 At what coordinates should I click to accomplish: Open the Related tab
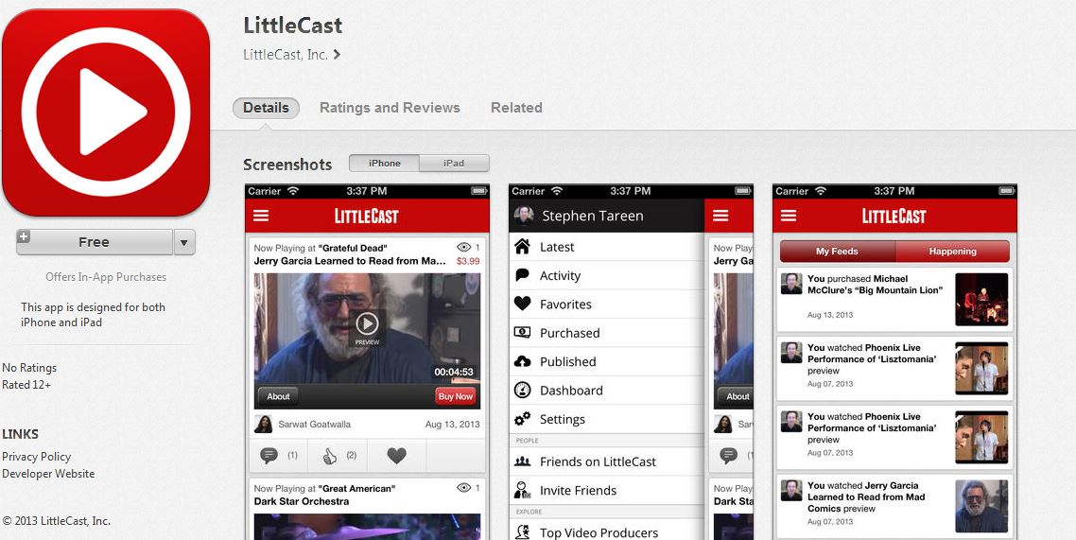[517, 108]
